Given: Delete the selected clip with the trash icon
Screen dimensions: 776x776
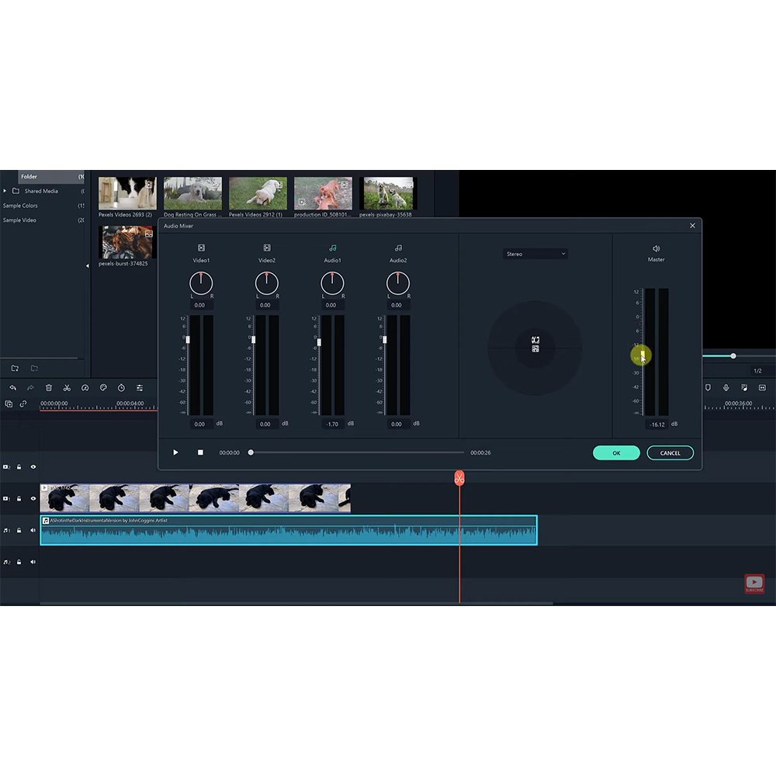Looking at the screenshot, I should point(48,388).
